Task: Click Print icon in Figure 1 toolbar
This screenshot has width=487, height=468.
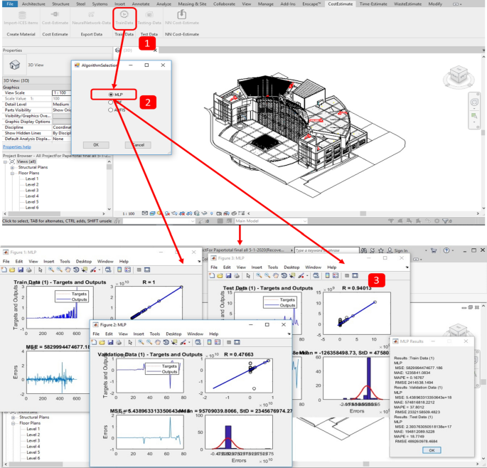Action: click(x=28, y=270)
